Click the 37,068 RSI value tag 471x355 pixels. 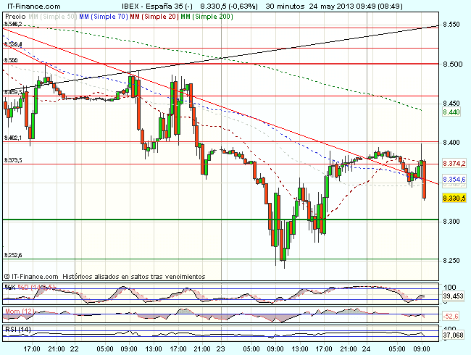[x=453, y=335]
